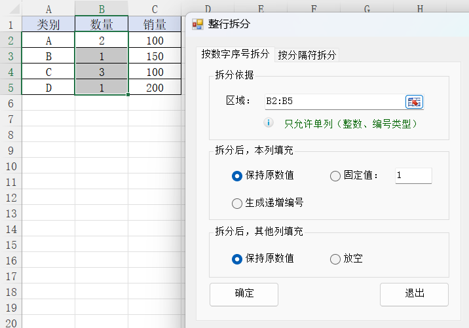The width and height of the screenshot is (469, 328).
Task: Click the 固定值 text box showing 1
Action: tap(413, 175)
